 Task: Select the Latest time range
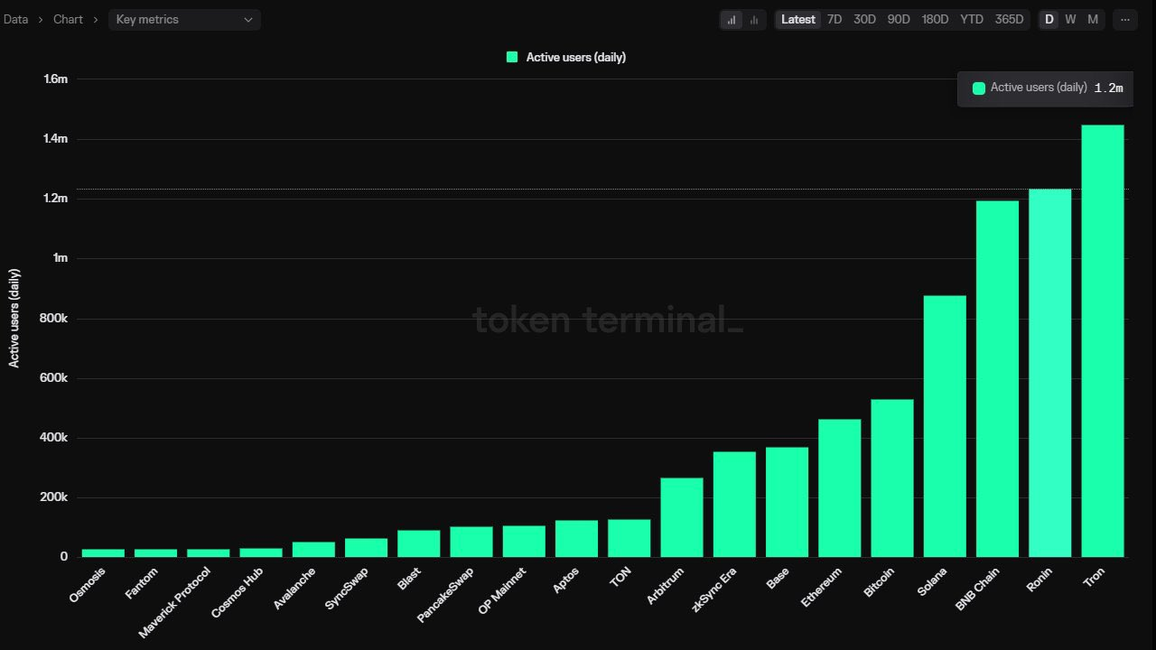(x=798, y=20)
